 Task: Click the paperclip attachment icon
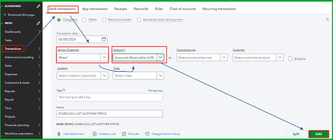(x=59, y=134)
